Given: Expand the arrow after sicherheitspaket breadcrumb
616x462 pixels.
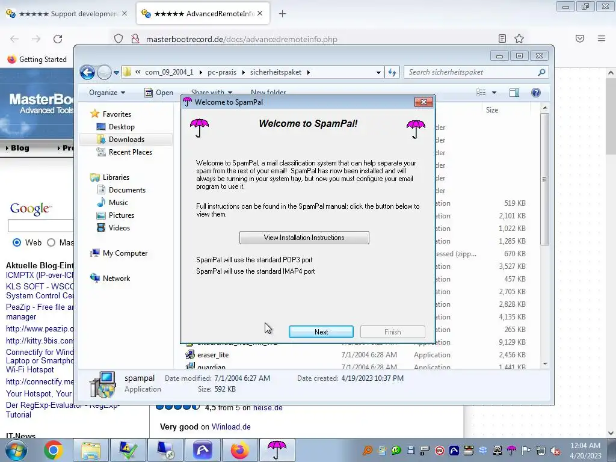Looking at the screenshot, I should coord(309,72).
